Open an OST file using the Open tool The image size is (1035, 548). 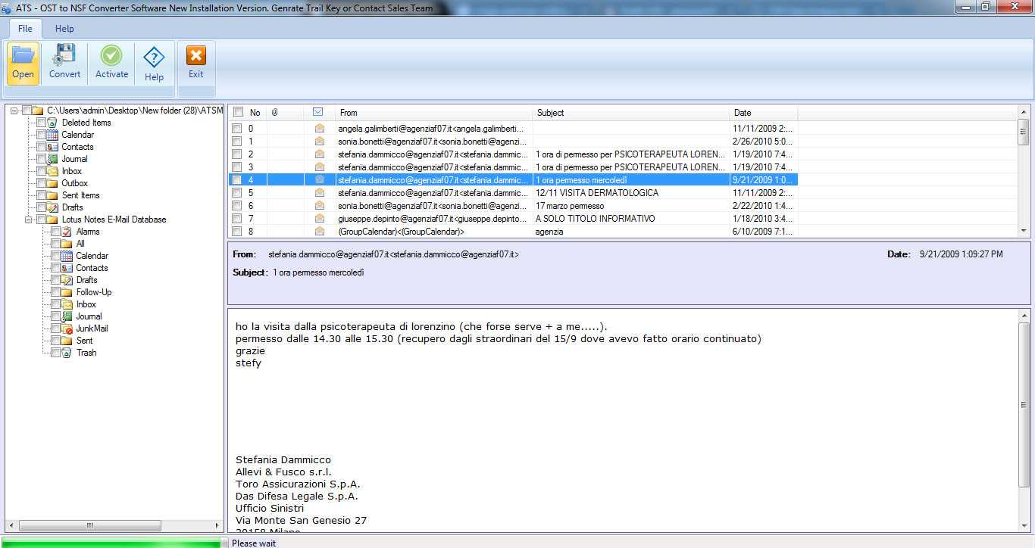coord(22,61)
